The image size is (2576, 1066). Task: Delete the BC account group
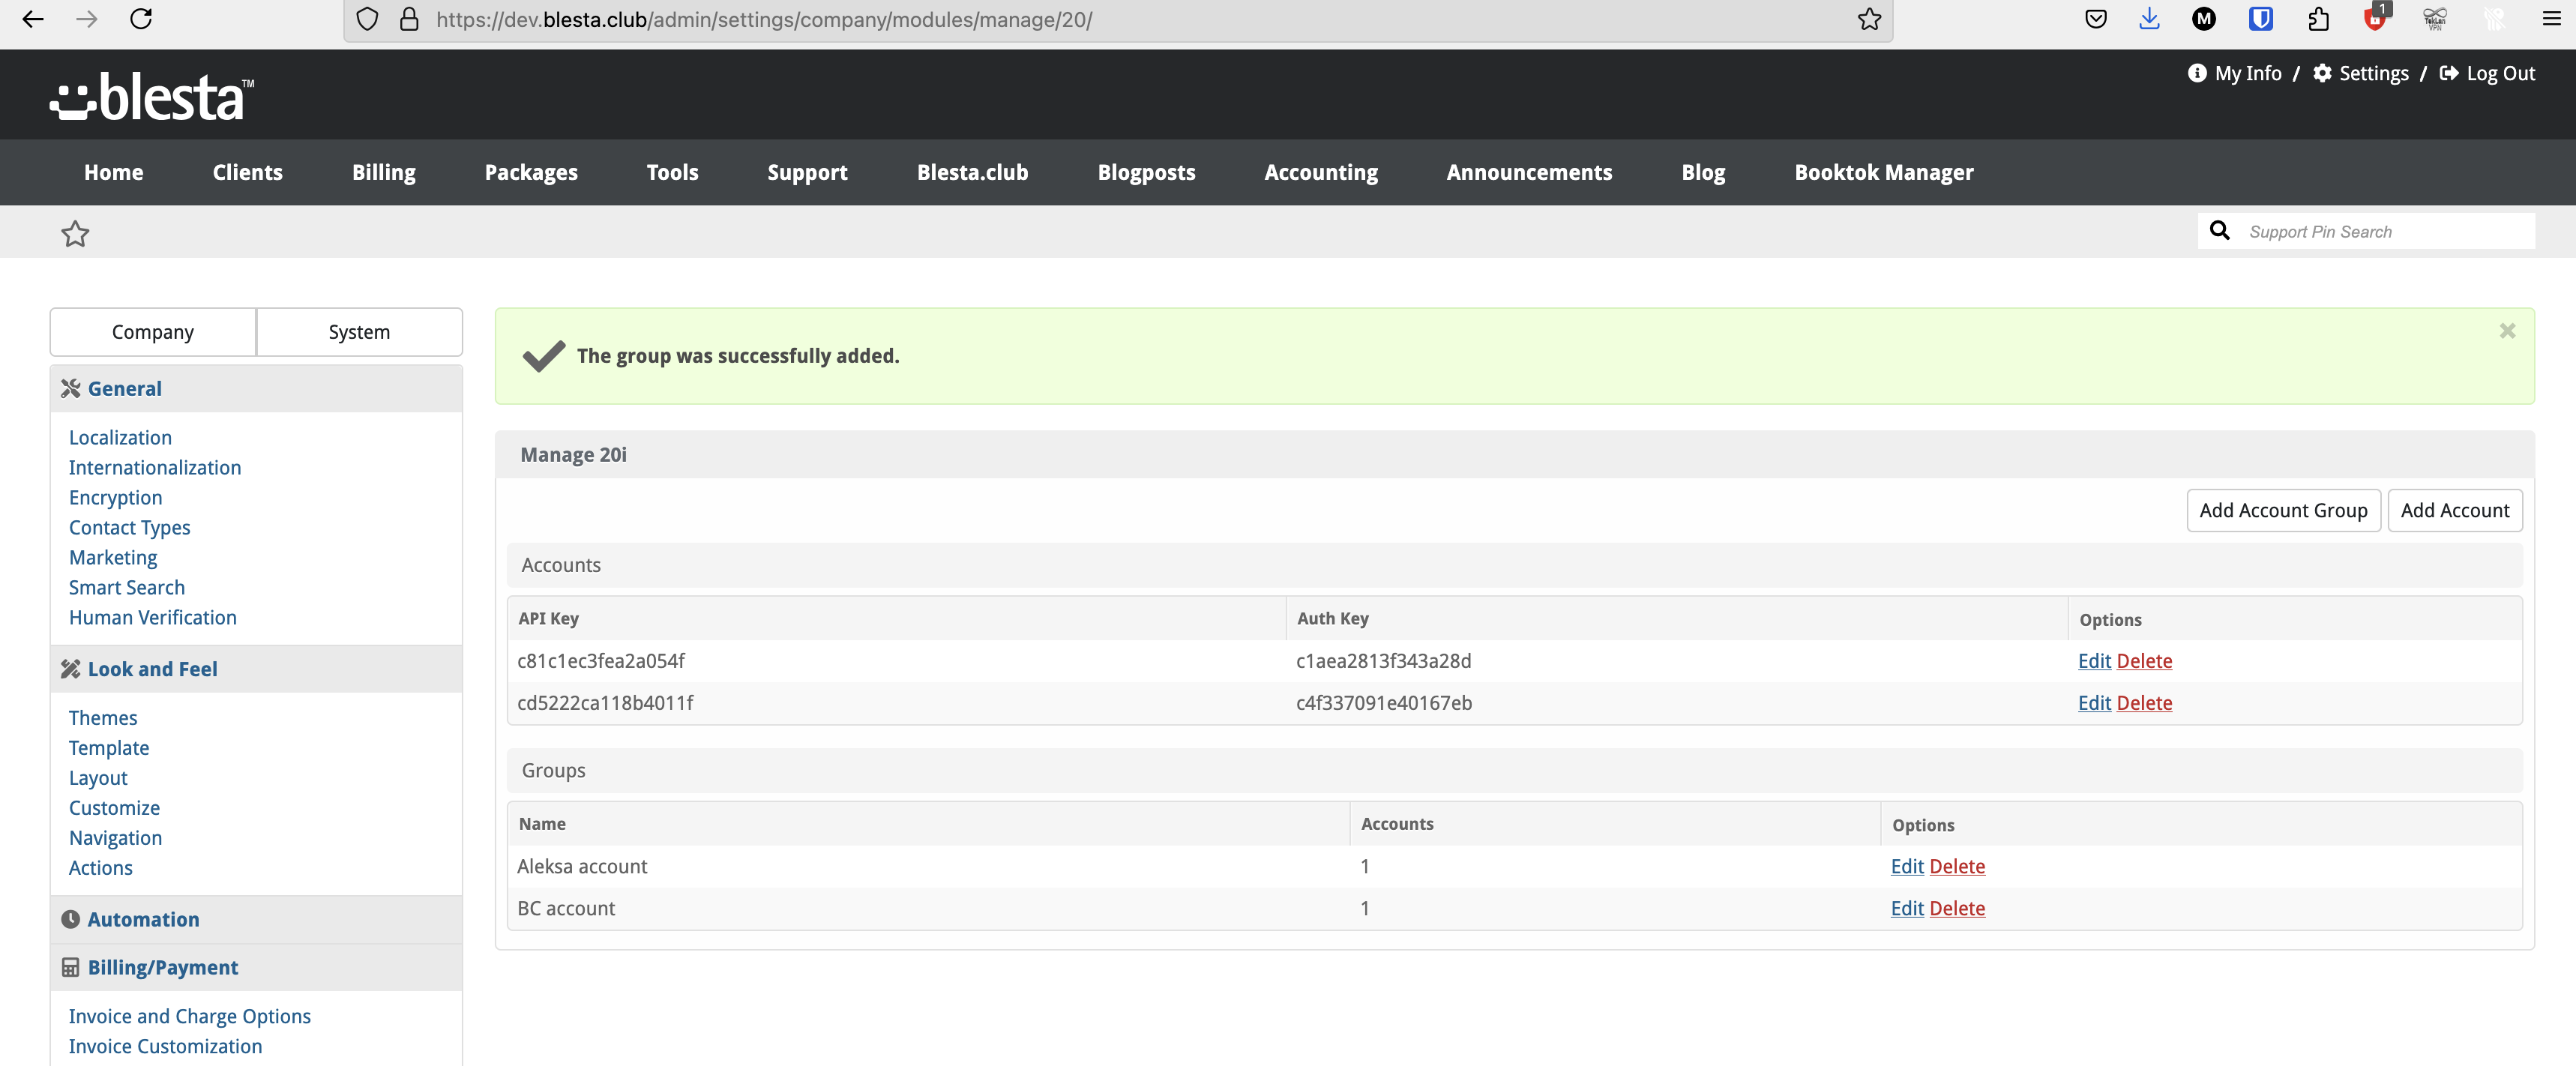tap(1957, 908)
